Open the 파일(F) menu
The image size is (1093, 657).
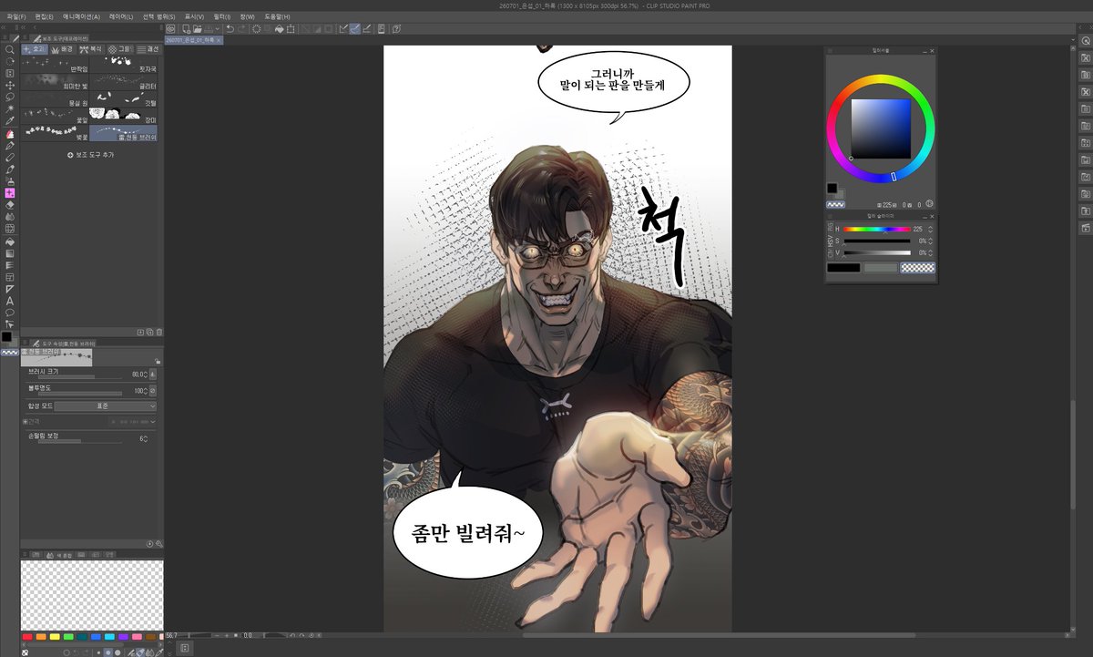17,16
